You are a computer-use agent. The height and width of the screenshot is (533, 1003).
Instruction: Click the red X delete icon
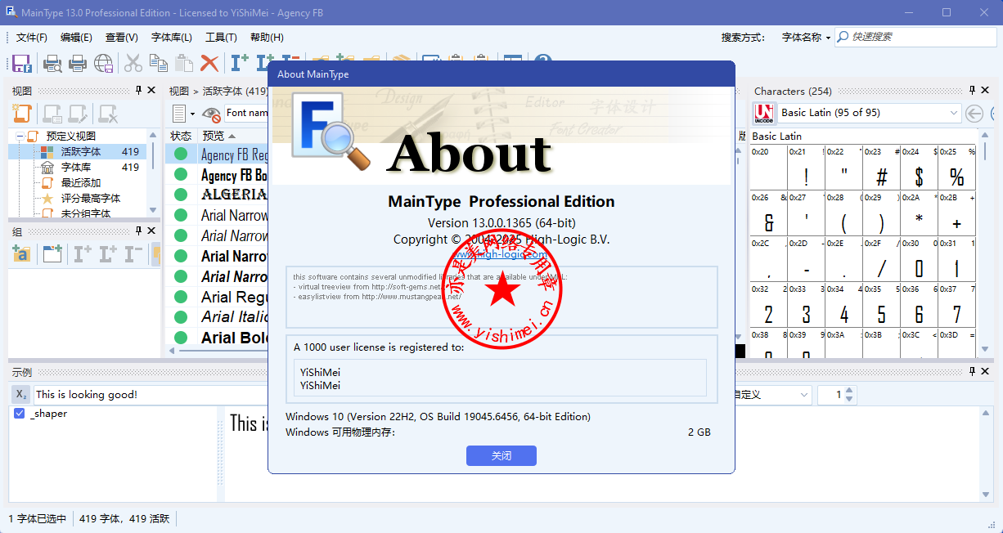(x=209, y=64)
